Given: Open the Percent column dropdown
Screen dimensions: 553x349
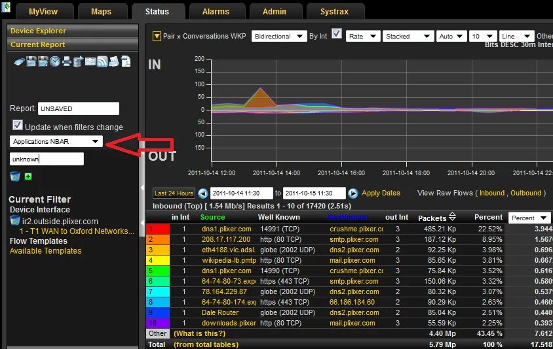Looking at the screenshot, I should 529,218.
